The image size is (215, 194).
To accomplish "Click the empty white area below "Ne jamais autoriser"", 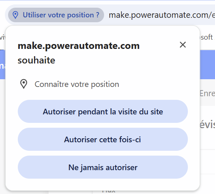I will 103,184.
